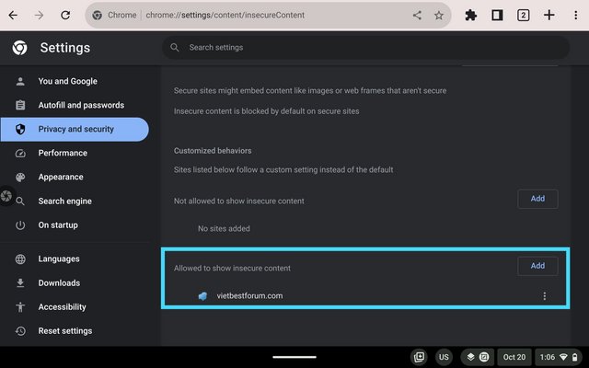Click the shield icon for Privacy and security

click(20, 129)
